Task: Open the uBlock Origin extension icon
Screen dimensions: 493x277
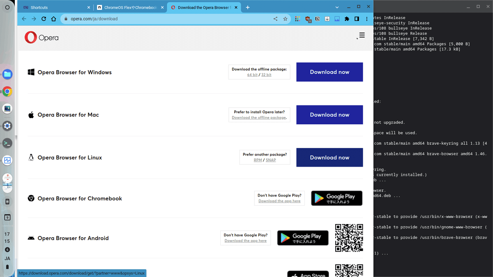Action: [308, 19]
